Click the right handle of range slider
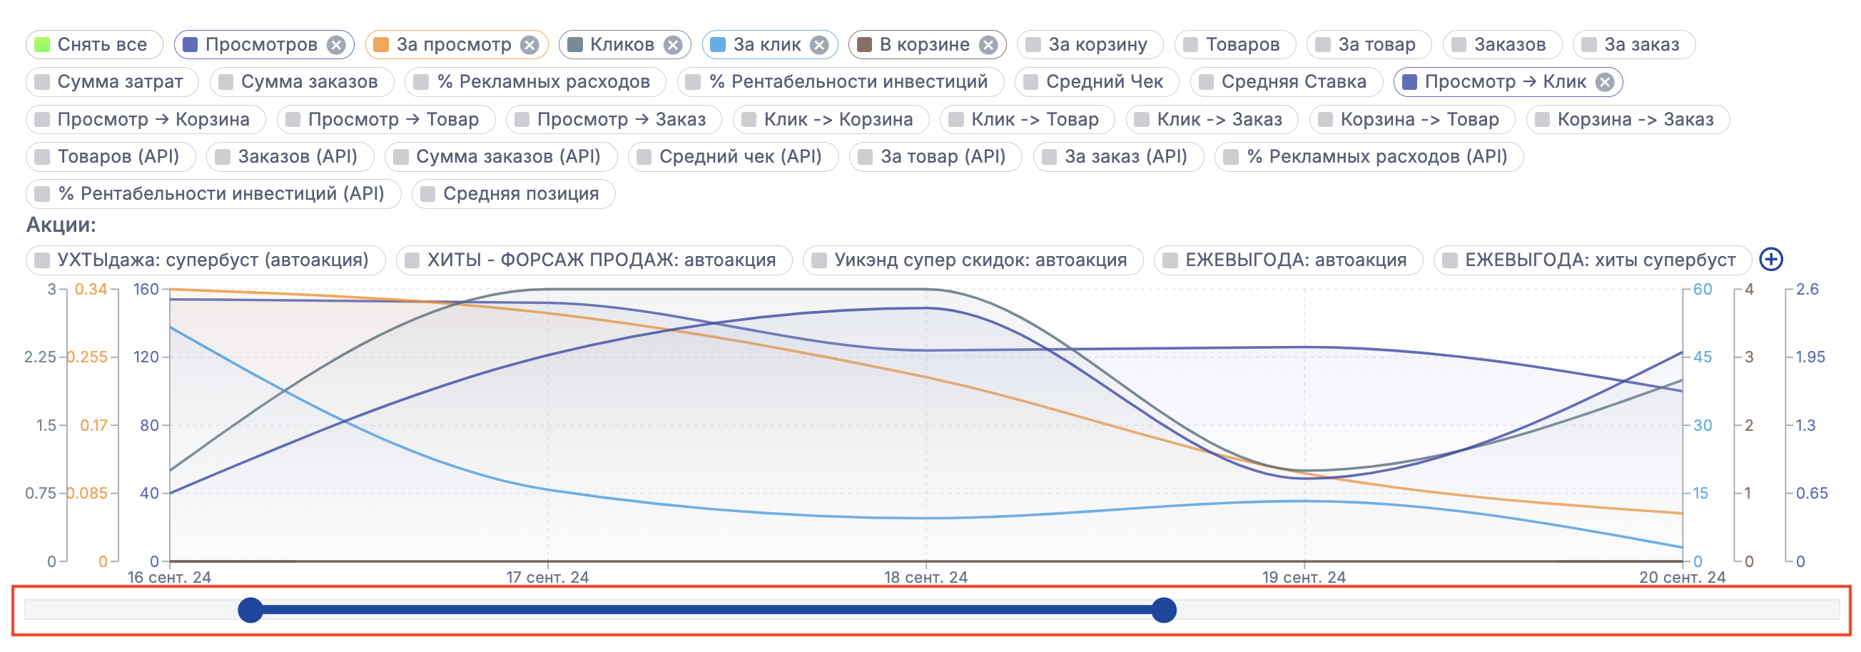The image size is (1861, 652). pos(1163,610)
